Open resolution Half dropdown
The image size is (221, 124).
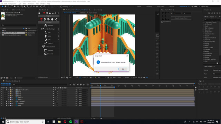pyautogui.click(x=102, y=77)
